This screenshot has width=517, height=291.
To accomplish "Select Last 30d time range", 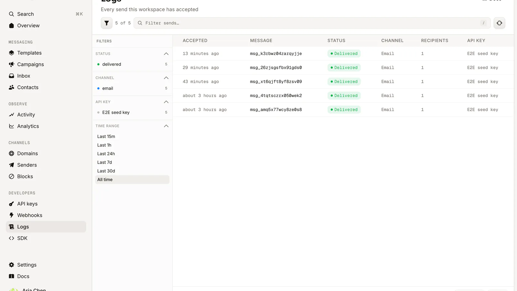I will coord(132,171).
